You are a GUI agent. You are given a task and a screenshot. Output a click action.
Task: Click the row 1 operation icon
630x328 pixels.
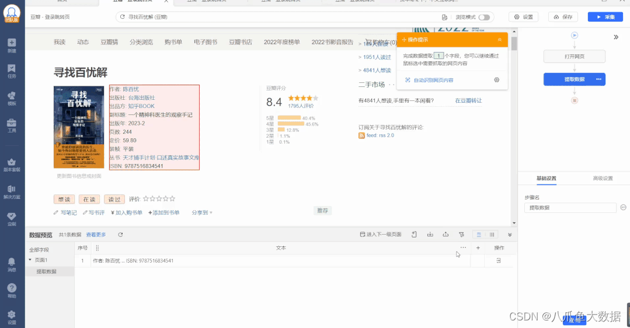(x=499, y=260)
